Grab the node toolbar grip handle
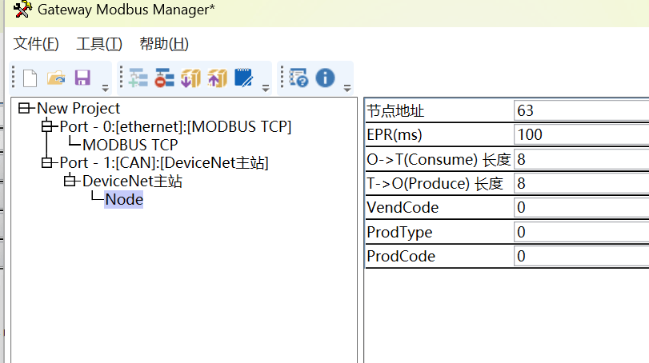 122,77
